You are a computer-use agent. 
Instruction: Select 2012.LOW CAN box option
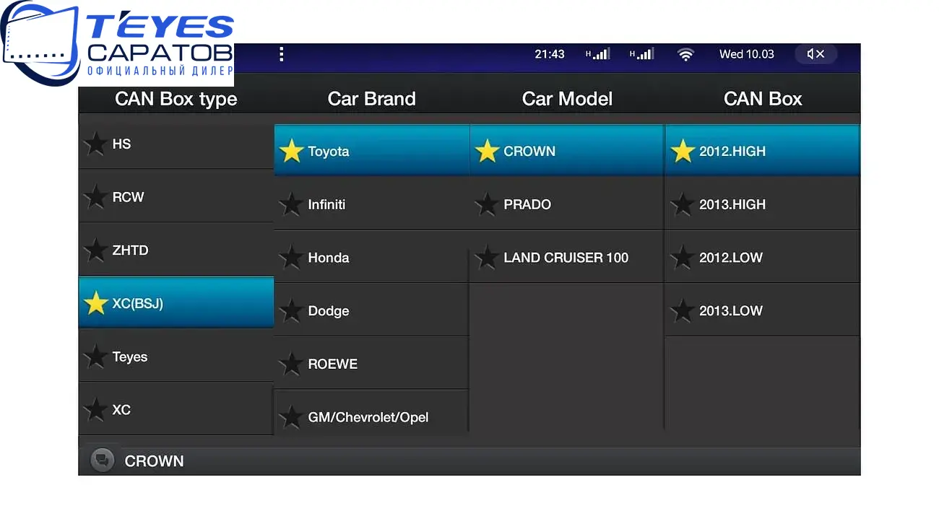tap(763, 258)
